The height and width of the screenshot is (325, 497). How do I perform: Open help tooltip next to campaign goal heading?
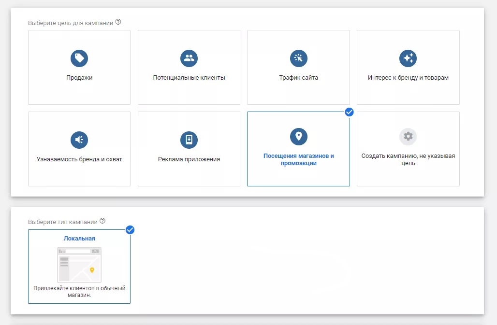click(118, 22)
